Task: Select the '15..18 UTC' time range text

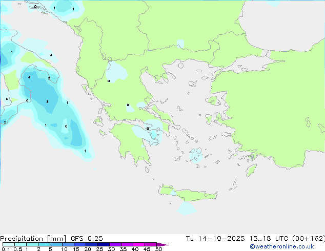Action: [x=269, y=239]
